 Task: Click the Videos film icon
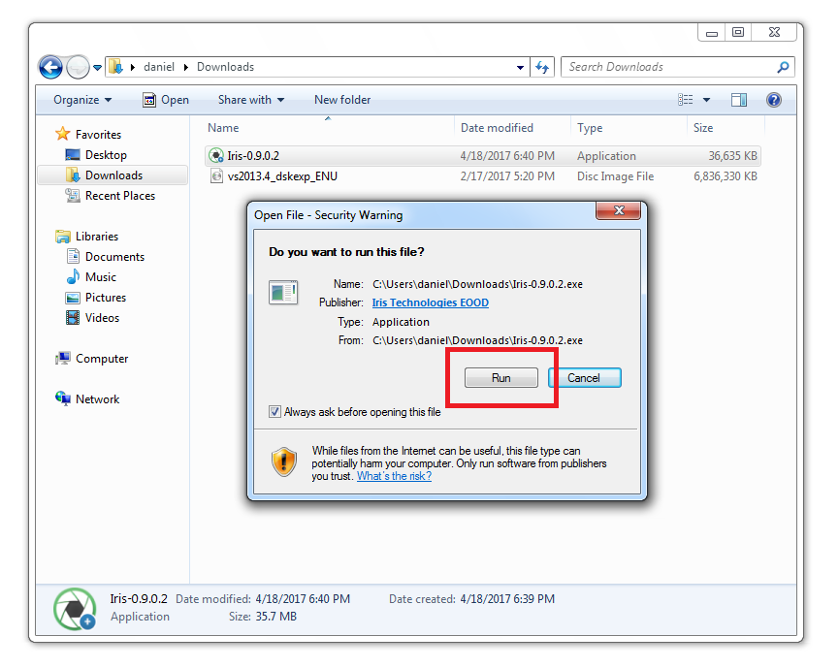click(x=73, y=318)
